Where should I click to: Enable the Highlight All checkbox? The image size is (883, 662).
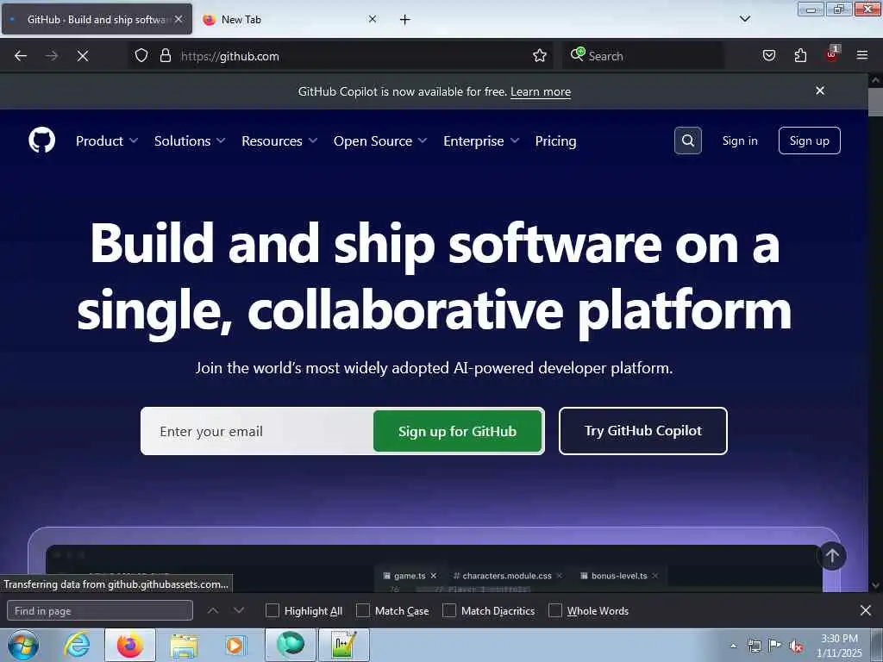click(x=272, y=610)
